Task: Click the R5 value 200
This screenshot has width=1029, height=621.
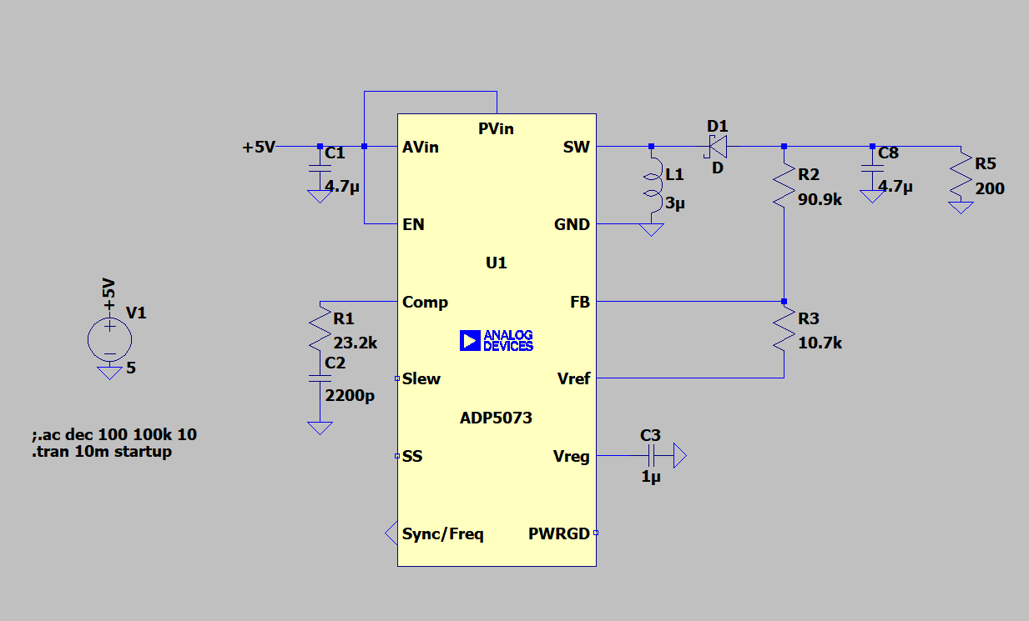Action: pyautogui.click(x=990, y=189)
